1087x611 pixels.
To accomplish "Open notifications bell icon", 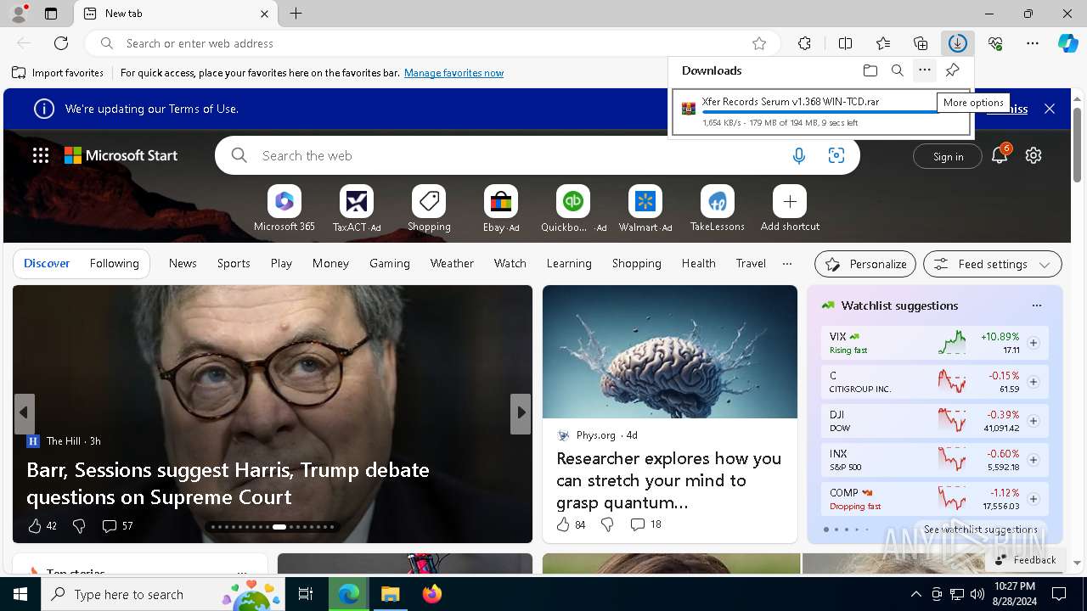I will (1000, 155).
